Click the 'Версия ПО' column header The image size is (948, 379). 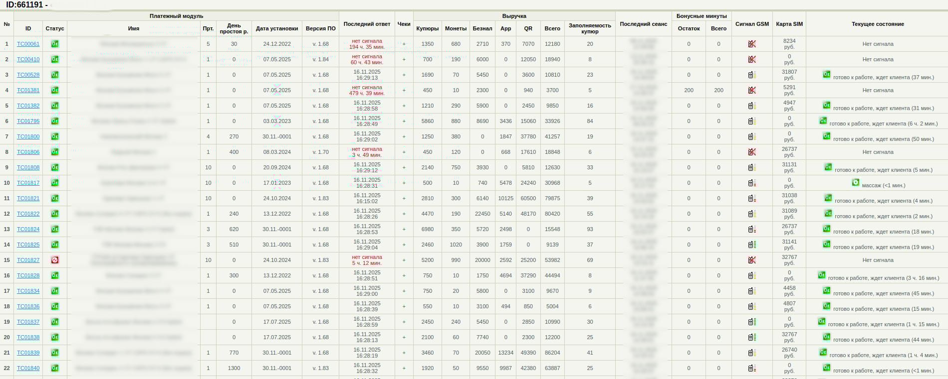320,28
